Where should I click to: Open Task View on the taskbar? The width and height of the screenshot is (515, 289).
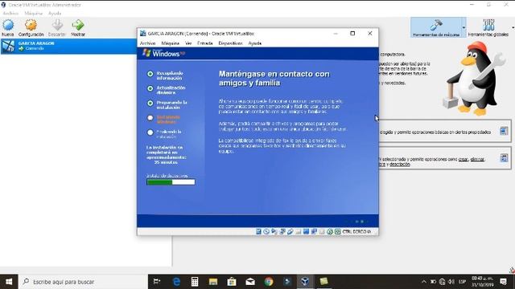pyautogui.click(x=157, y=282)
